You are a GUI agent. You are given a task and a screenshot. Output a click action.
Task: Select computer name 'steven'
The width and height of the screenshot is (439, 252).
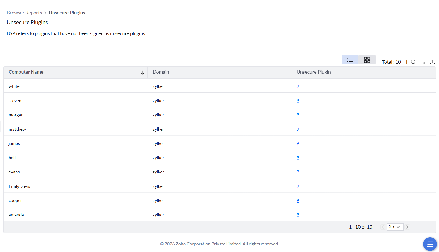tap(15, 101)
